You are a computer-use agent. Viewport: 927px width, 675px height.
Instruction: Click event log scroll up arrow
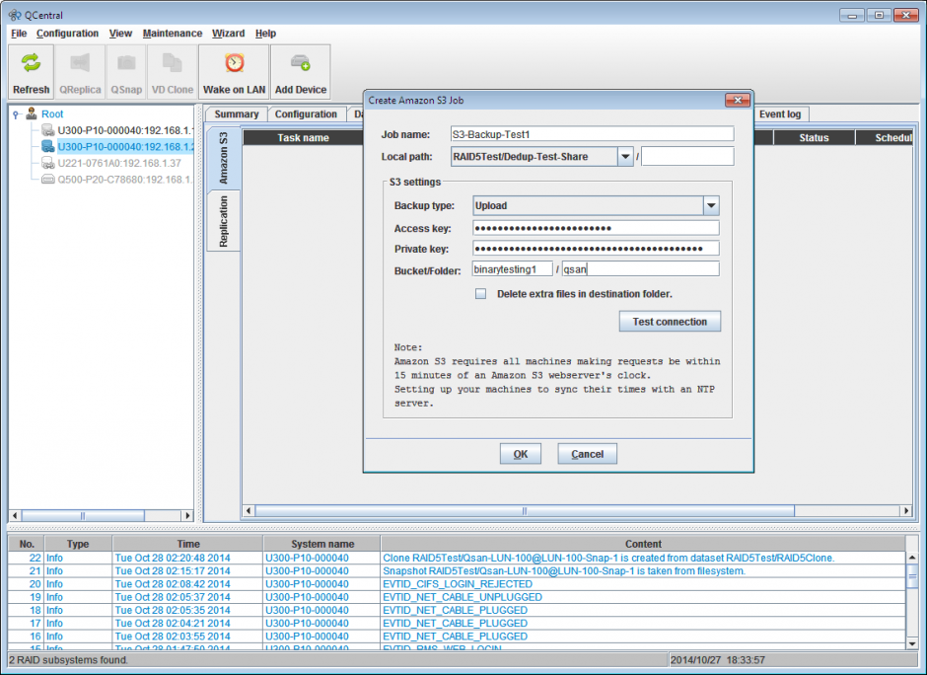pyautogui.click(x=912, y=558)
